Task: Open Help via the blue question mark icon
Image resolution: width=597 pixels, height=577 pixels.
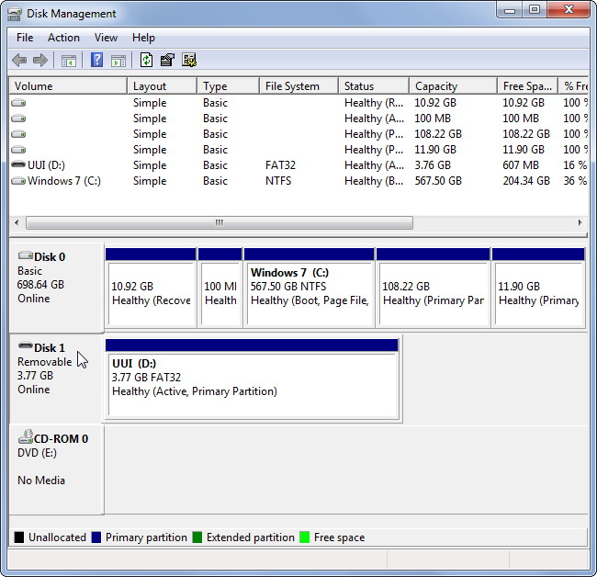Action: [96, 61]
